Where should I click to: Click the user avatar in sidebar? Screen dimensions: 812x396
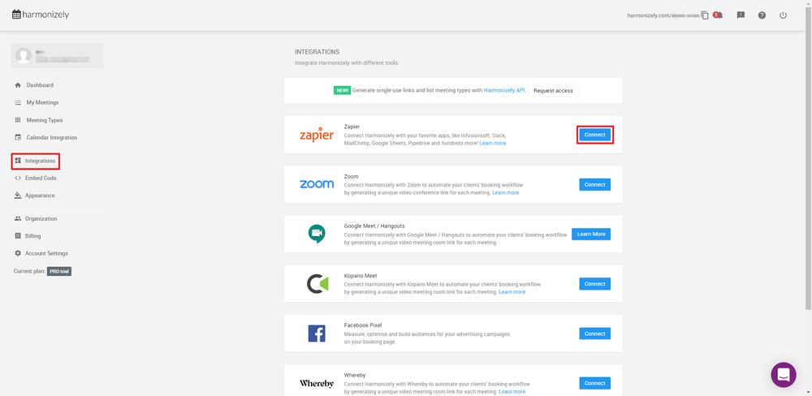click(x=24, y=55)
